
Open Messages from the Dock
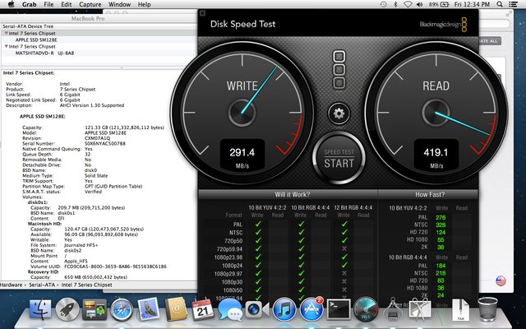(230, 309)
